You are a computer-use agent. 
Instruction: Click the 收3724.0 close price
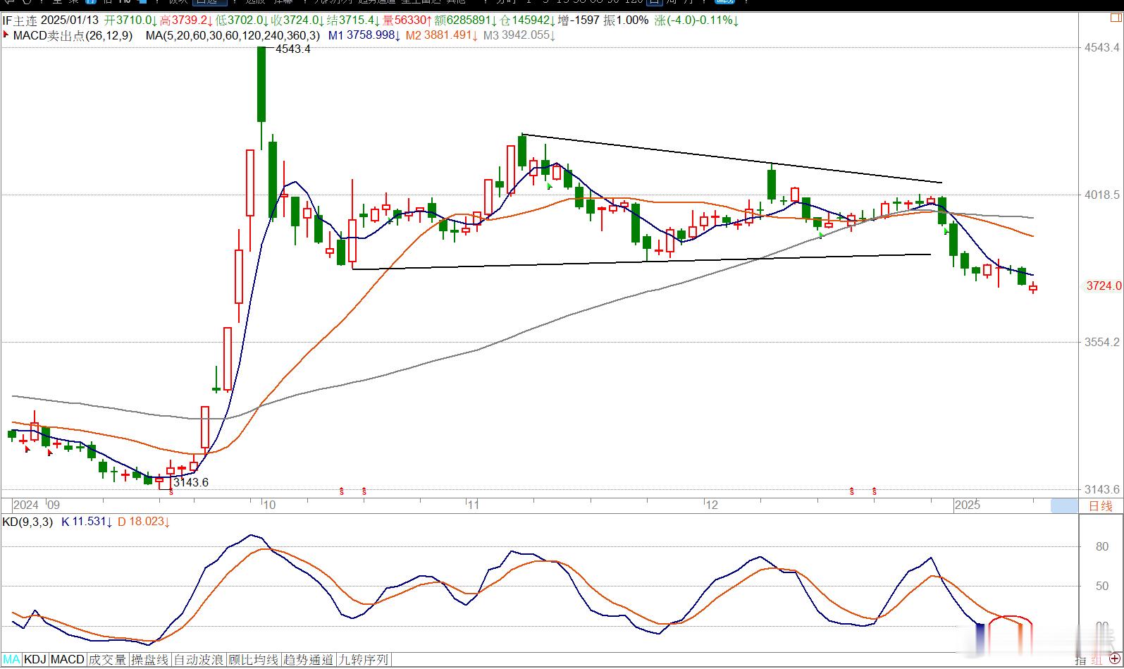click(298, 20)
